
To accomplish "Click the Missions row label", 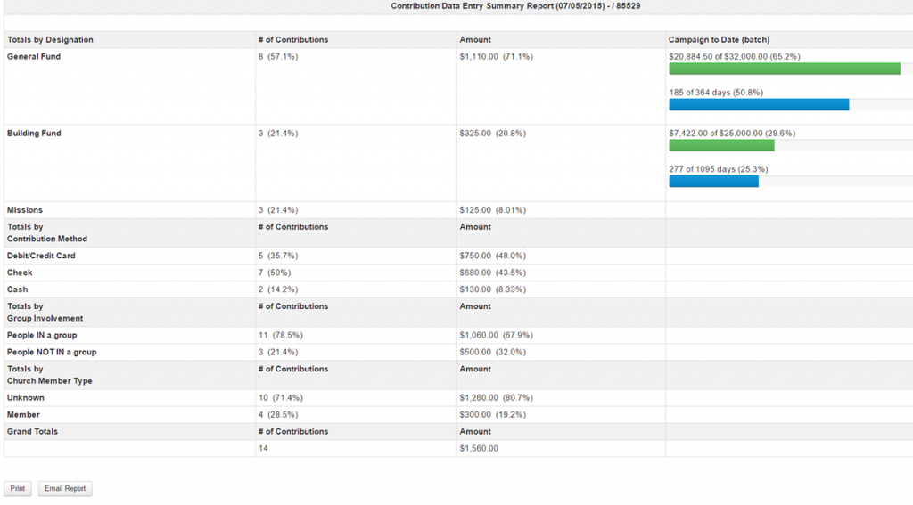I will tap(25, 210).
